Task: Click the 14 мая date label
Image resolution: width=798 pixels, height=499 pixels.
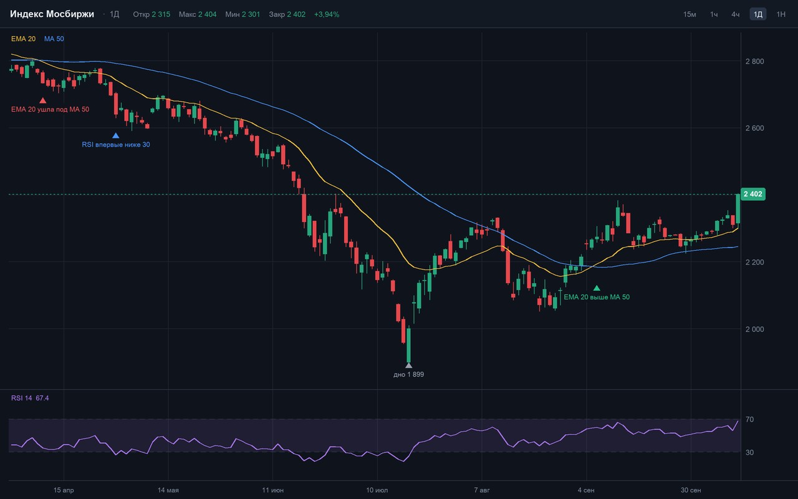Action: 168,490
